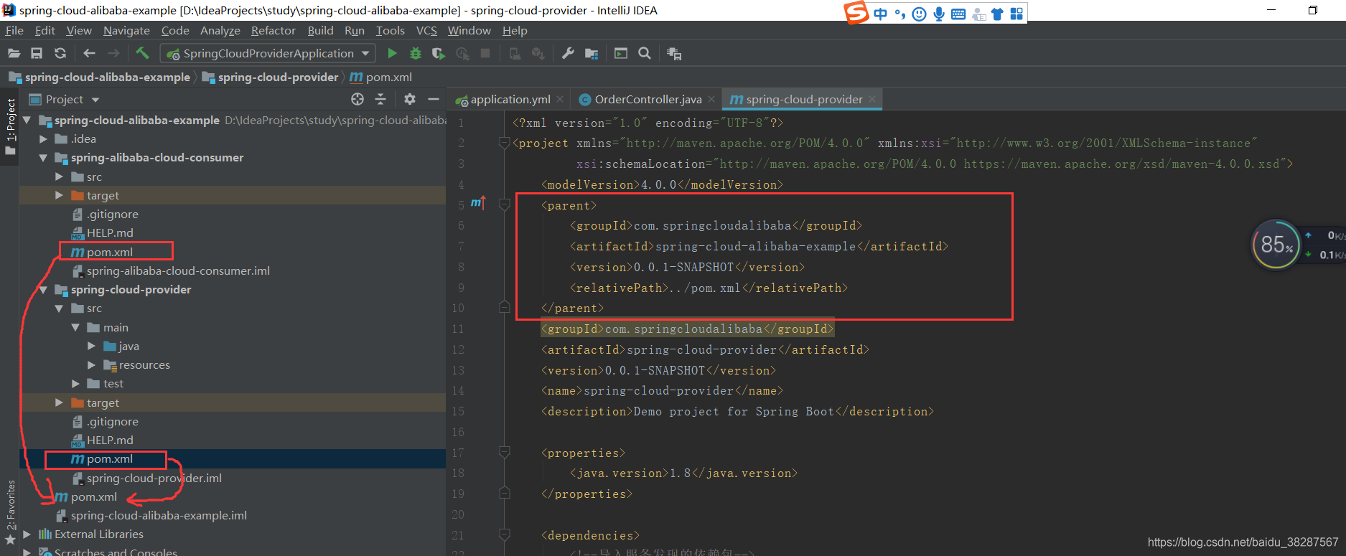Close the application.yml tab

(x=560, y=99)
